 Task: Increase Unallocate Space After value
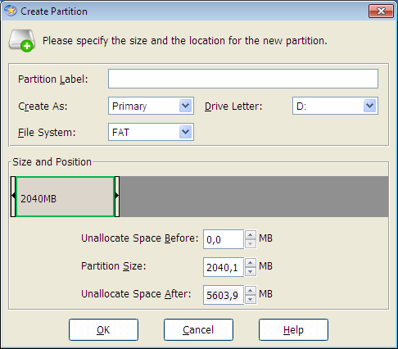tap(251, 291)
